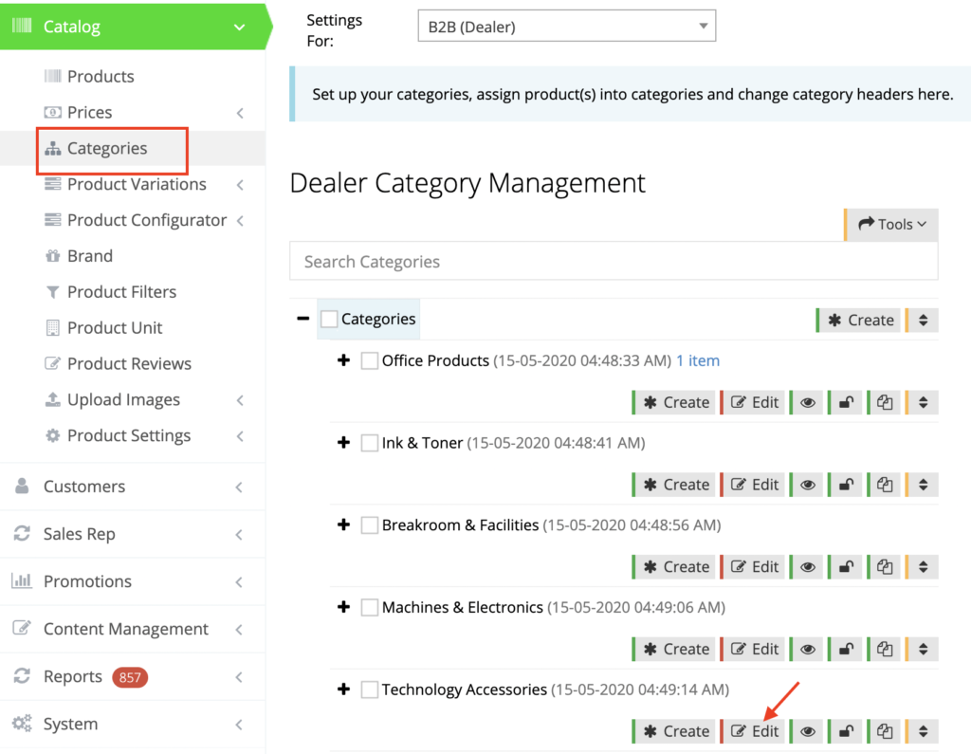Click the sort arrows for Office Products
This screenshot has height=754, width=971.
(922, 403)
